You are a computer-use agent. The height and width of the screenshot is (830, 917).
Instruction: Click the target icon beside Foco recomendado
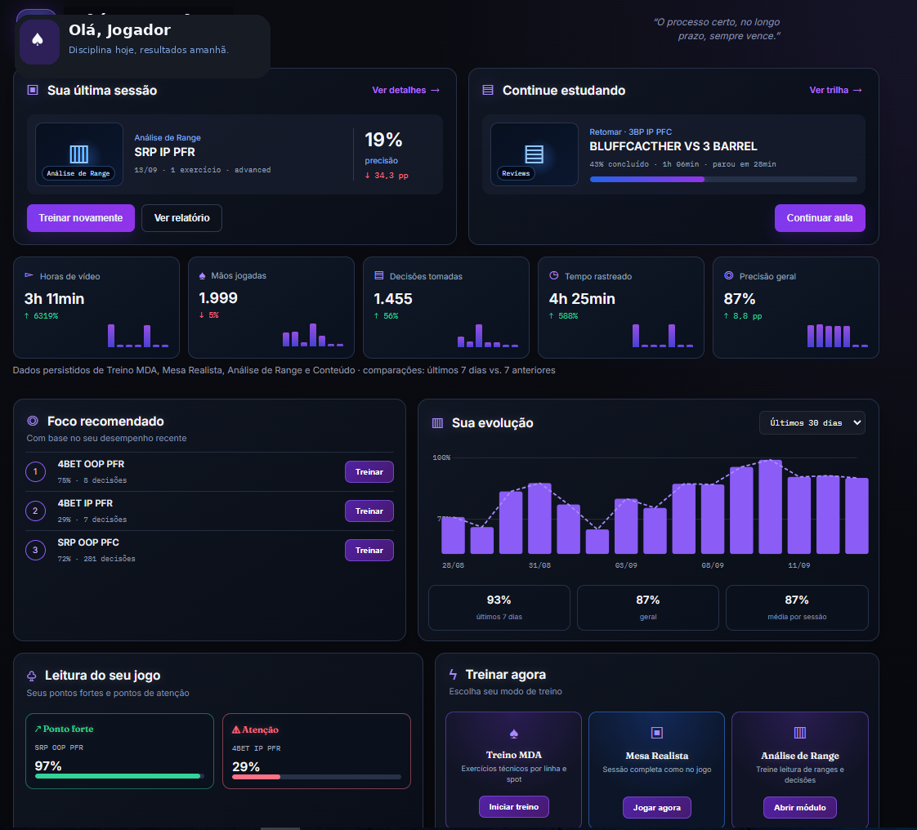coord(33,421)
